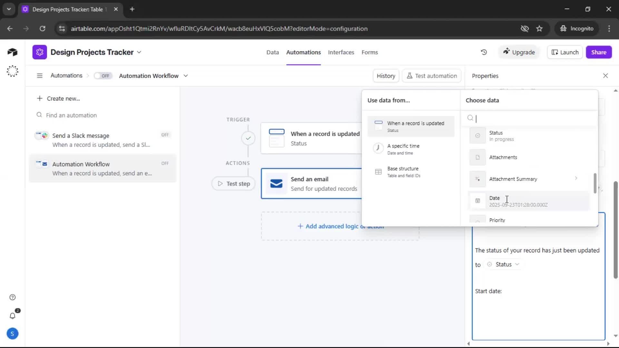Click Add advanced logic or action

[x=340, y=226]
